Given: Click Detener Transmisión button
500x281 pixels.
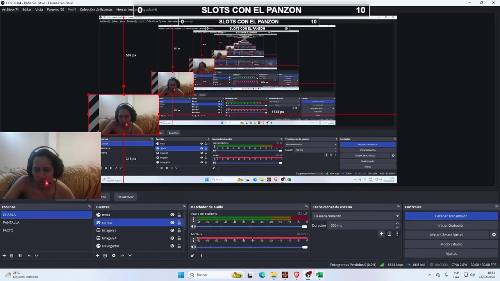Looking at the screenshot, I should (451, 216).
